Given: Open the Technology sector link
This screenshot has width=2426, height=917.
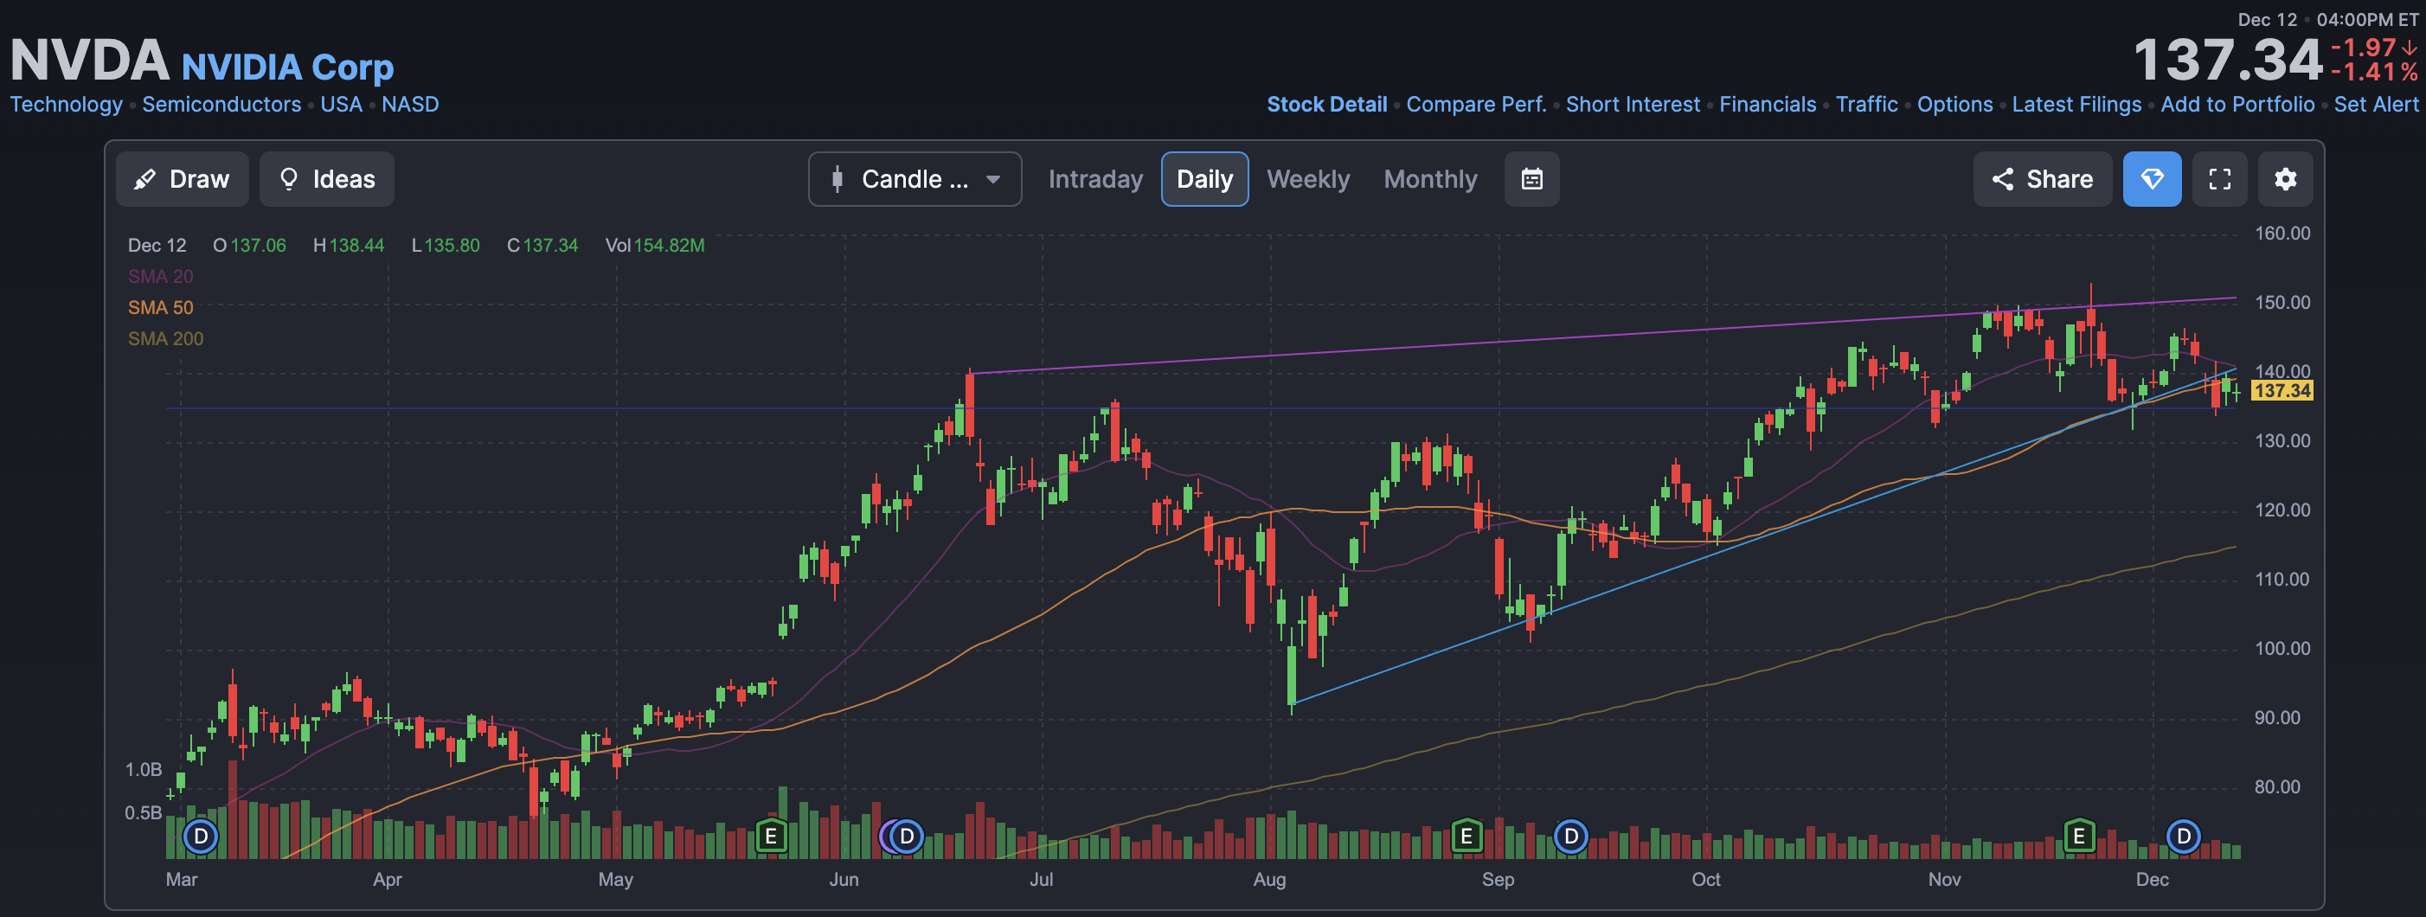Looking at the screenshot, I should click(67, 105).
